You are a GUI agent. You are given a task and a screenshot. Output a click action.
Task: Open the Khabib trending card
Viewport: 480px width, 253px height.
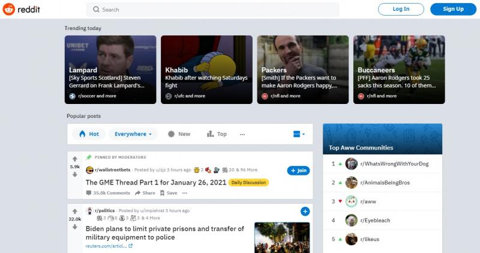(x=206, y=70)
